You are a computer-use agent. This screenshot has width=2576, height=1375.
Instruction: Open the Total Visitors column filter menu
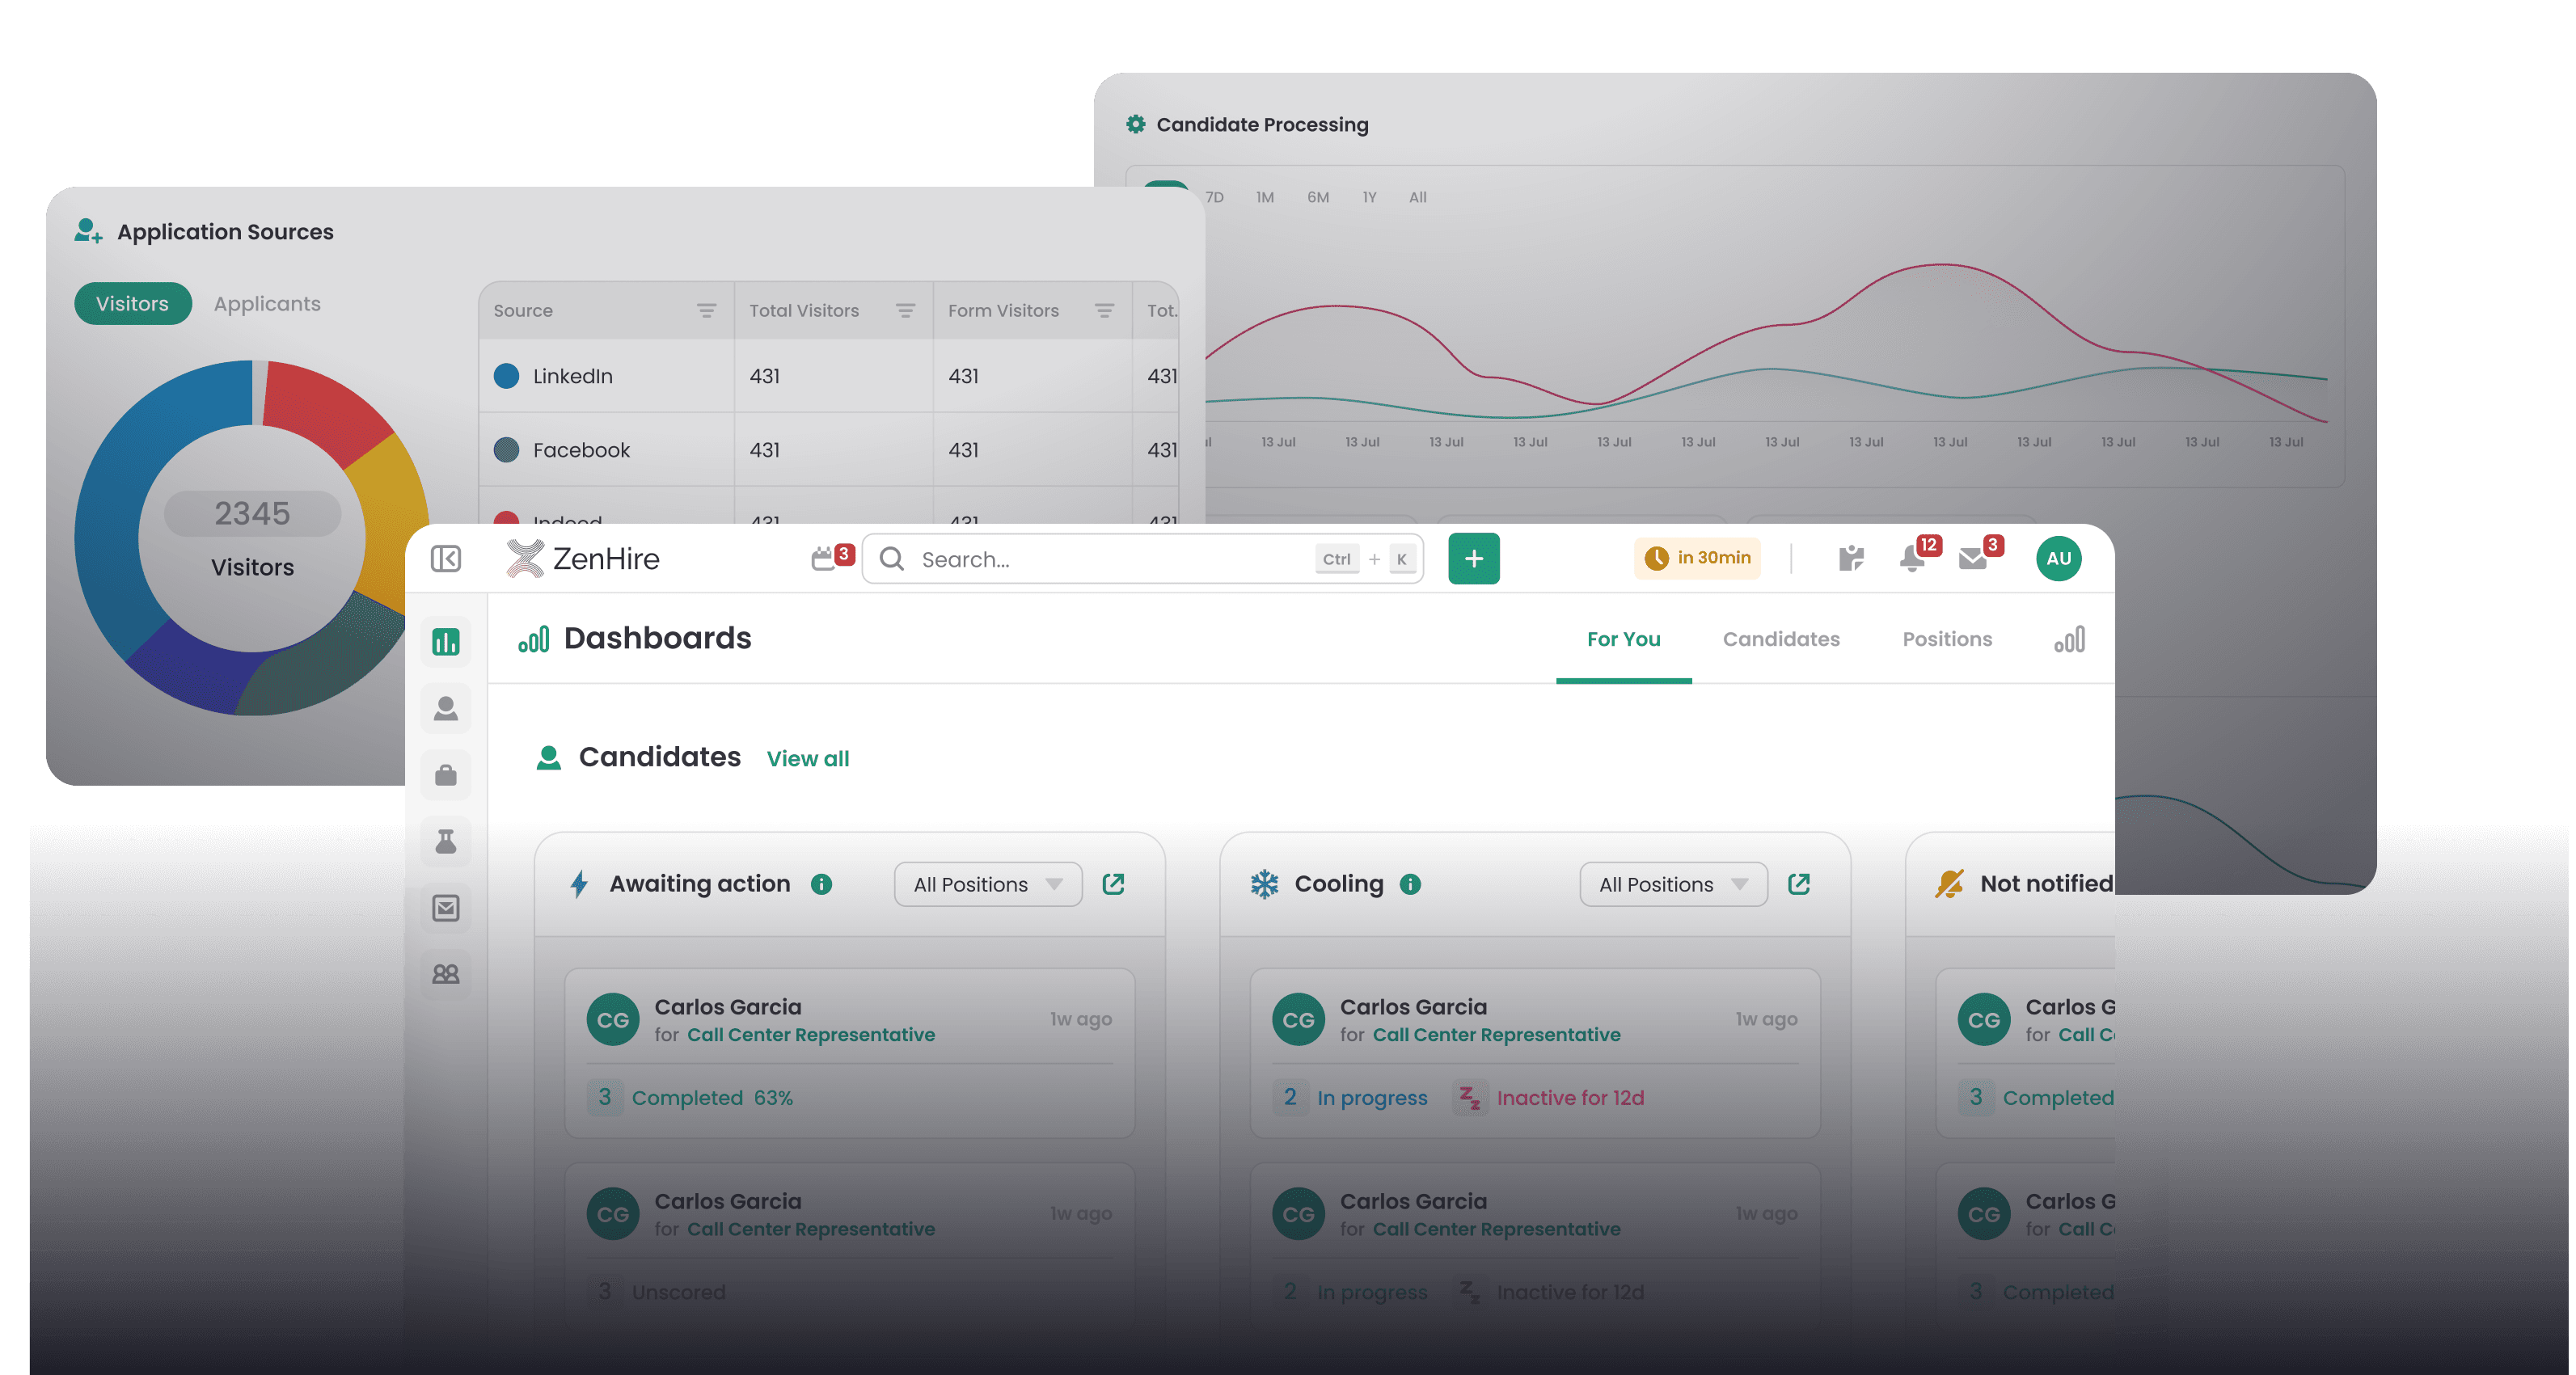coord(905,311)
